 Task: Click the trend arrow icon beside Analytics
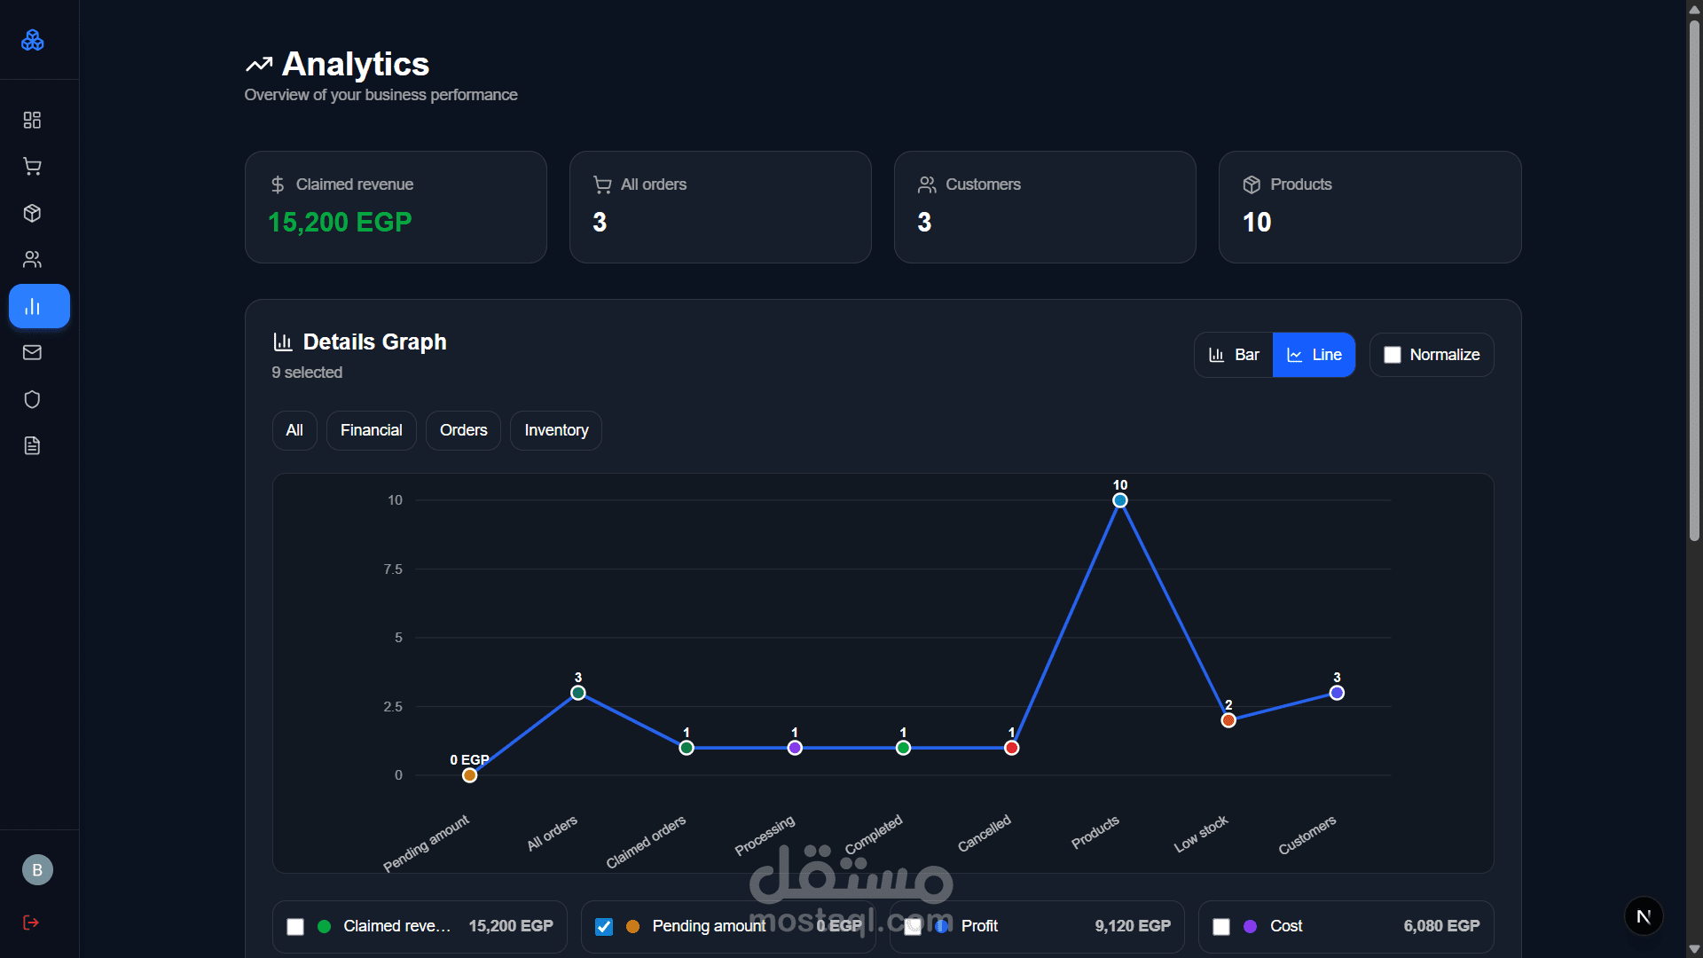point(259,64)
